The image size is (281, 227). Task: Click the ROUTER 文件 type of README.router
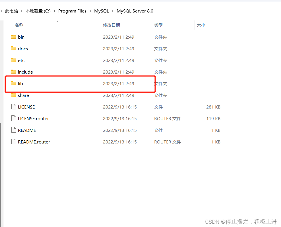(168, 142)
